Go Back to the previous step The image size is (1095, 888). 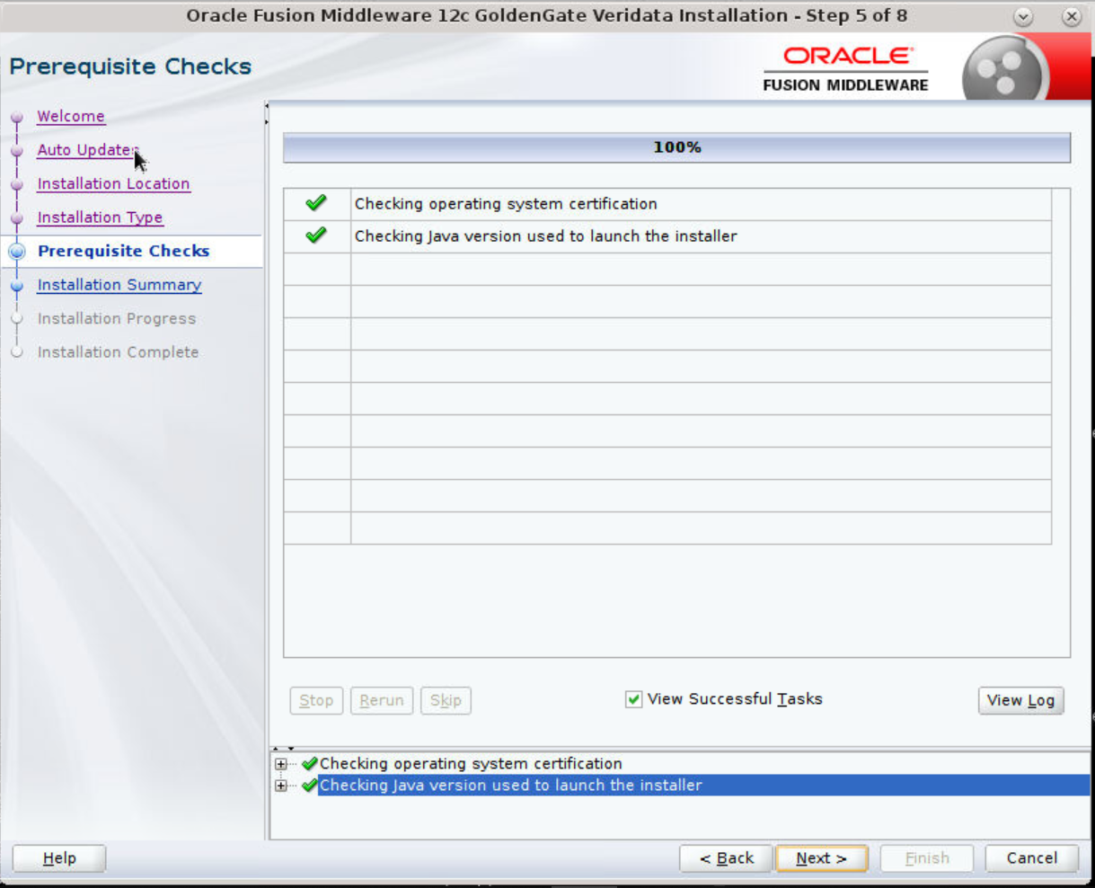click(726, 858)
